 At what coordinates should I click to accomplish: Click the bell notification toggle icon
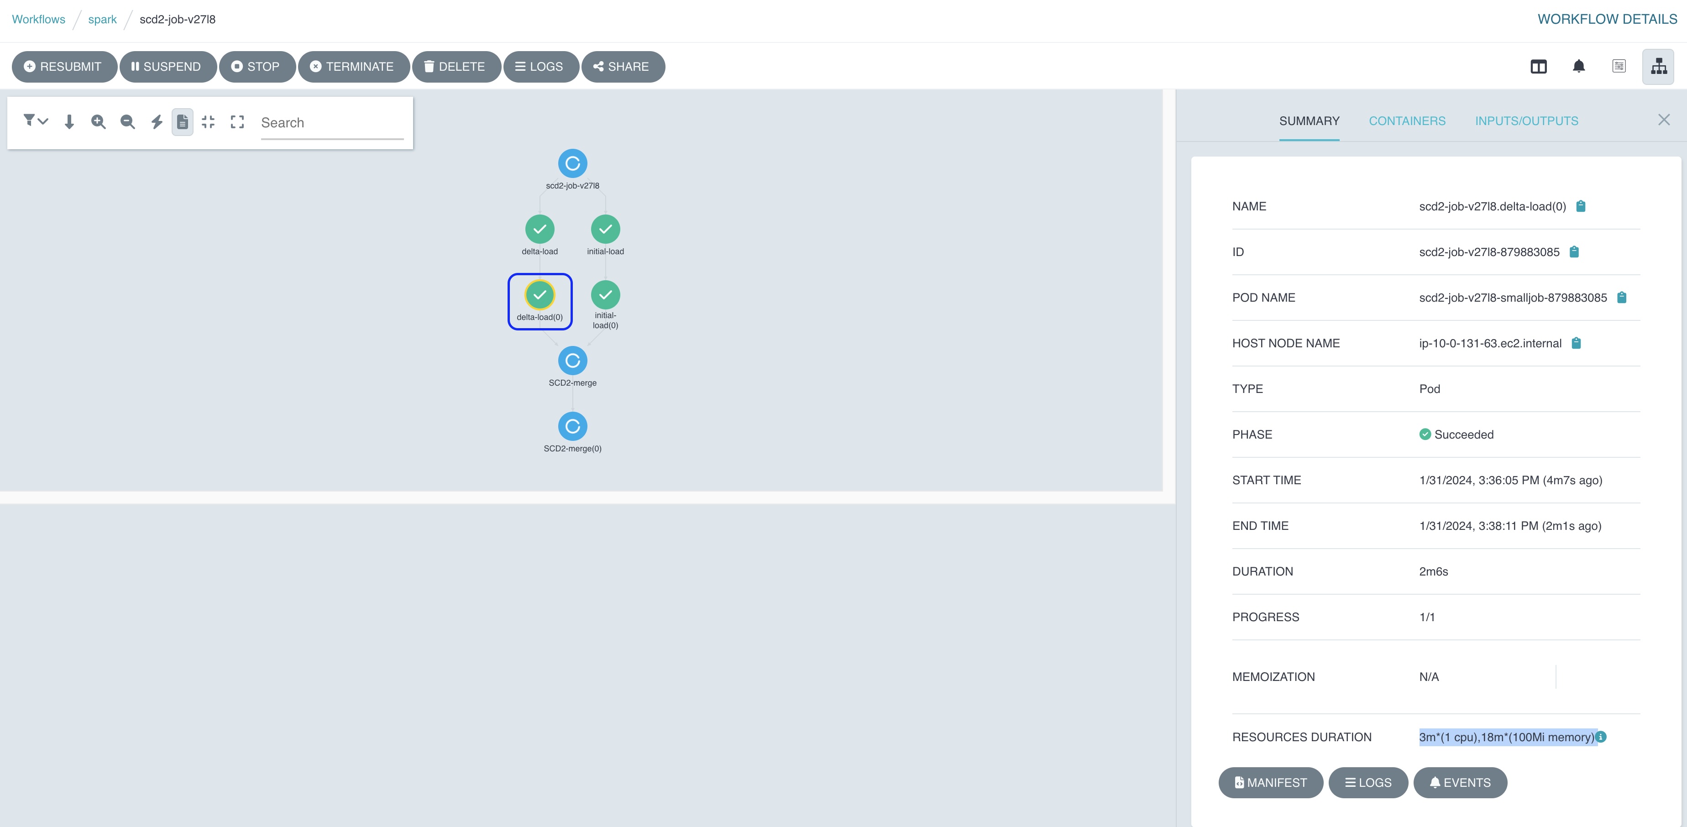tap(1578, 66)
